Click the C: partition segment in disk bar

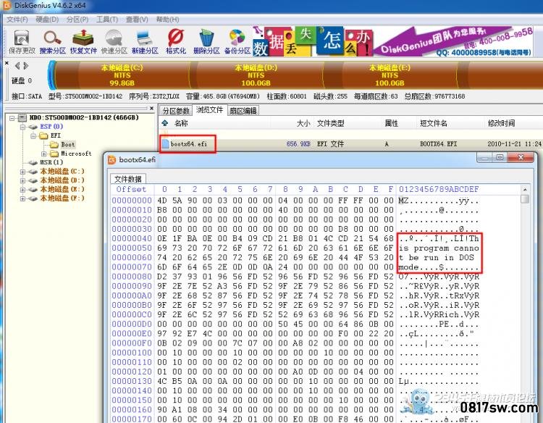[122, 75]
